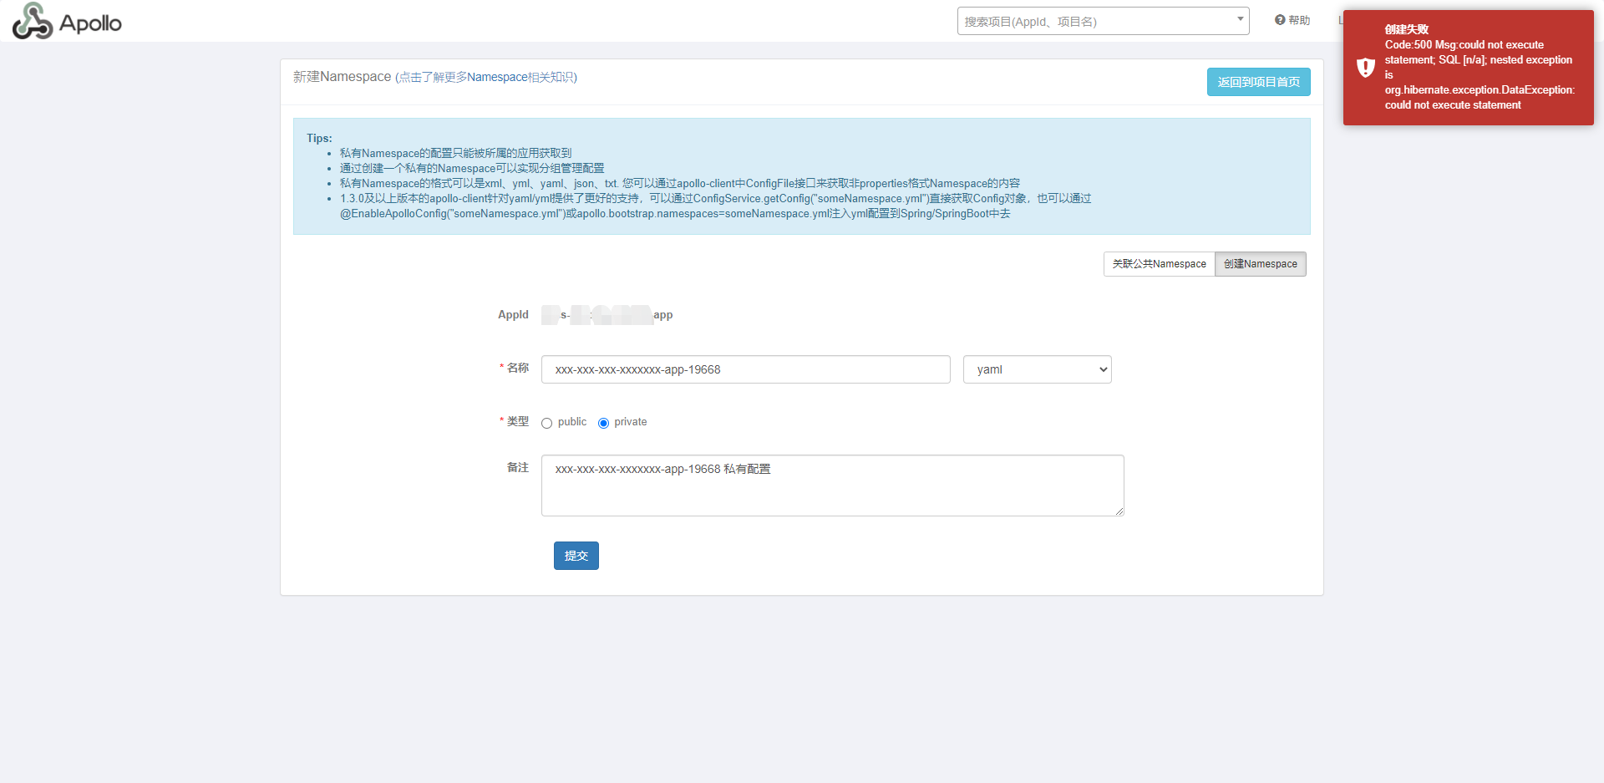Click the 创建失败 error toast message
1604x783 pixels.
pos(1408,29)
